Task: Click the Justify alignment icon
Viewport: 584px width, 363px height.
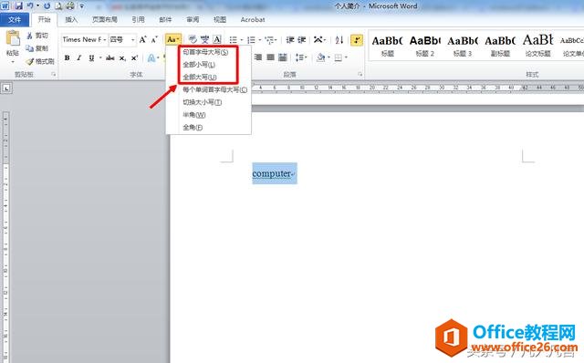Action: (x=270, y=57)
